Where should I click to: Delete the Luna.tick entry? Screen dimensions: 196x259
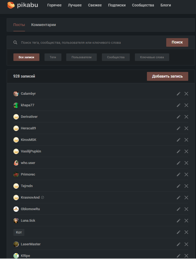186,221
